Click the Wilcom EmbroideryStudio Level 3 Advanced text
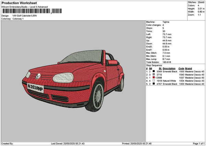Viewport: 206px width, 146px height. click(x=24, y=7)
